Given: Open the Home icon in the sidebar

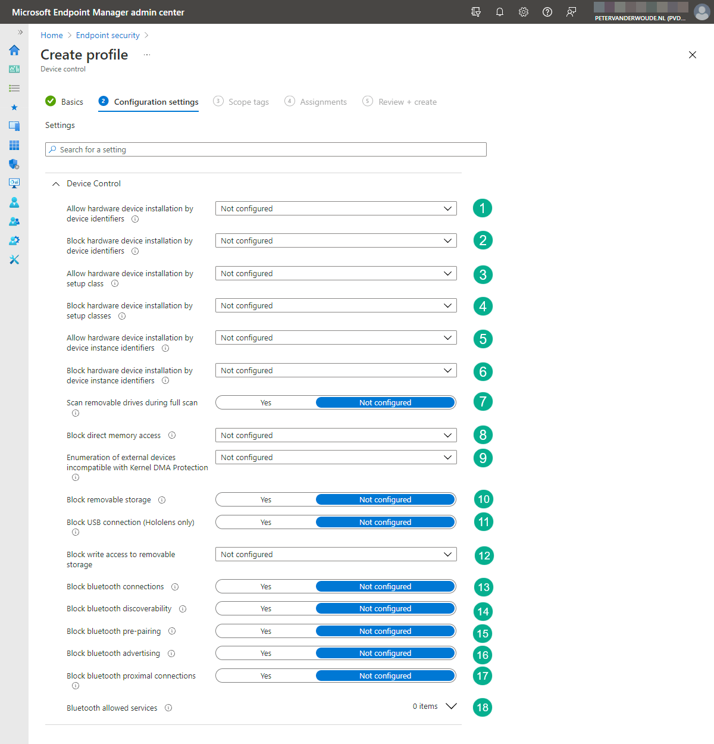Looking at the screenshot, I should click(x=14, y=51).
